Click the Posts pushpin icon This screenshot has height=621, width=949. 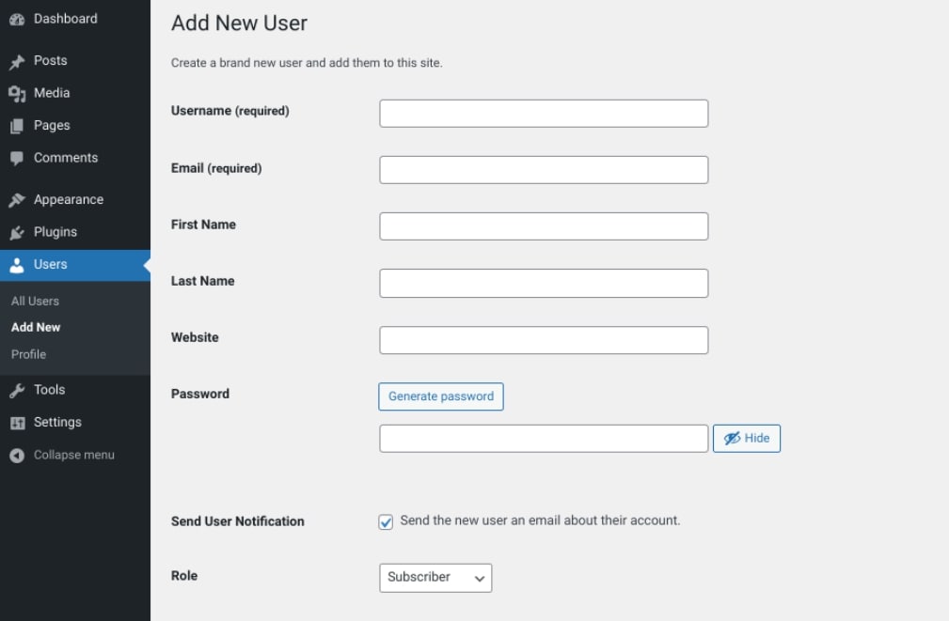17,61
